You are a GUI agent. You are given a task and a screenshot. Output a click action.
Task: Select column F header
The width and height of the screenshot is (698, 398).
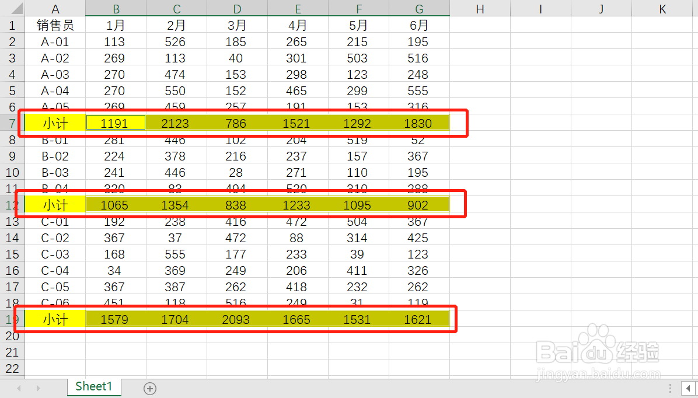359,9
